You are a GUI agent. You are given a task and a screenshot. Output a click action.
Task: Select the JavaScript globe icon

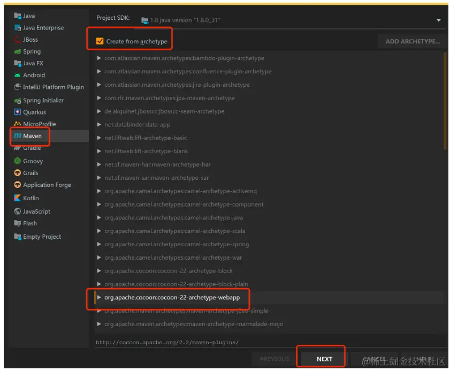[x=18, y=211]
